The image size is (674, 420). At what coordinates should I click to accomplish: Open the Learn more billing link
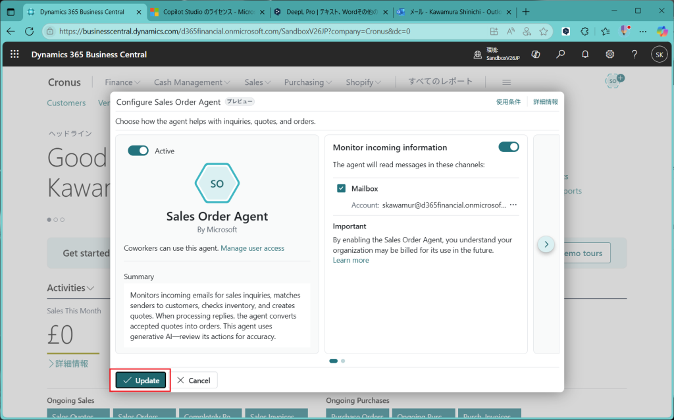(351, 260)
